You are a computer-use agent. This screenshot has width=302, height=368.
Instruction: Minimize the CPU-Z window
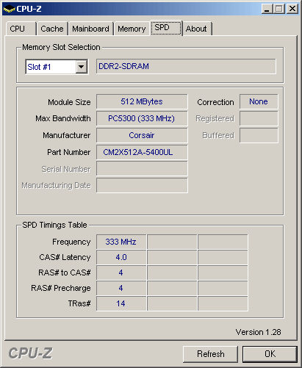point(267,9)
